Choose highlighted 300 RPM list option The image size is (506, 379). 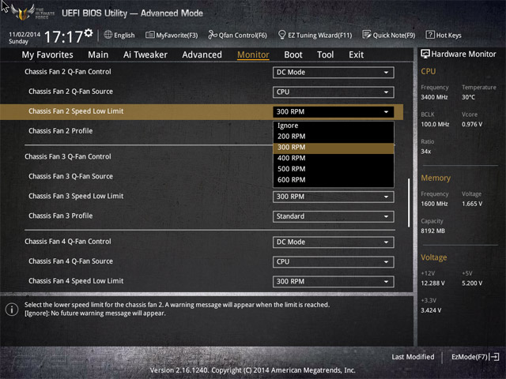(x=334, y=148)
